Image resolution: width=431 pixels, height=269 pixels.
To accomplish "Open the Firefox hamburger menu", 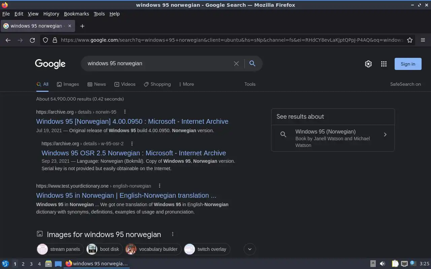I will tap(423, 40).
